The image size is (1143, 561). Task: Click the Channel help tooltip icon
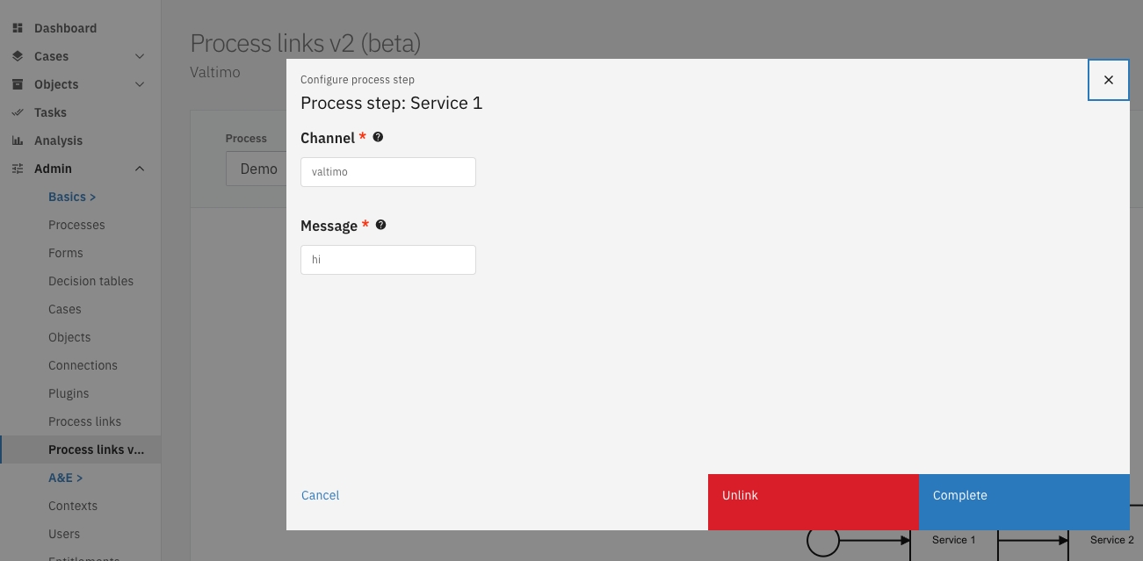coord(378,137)
